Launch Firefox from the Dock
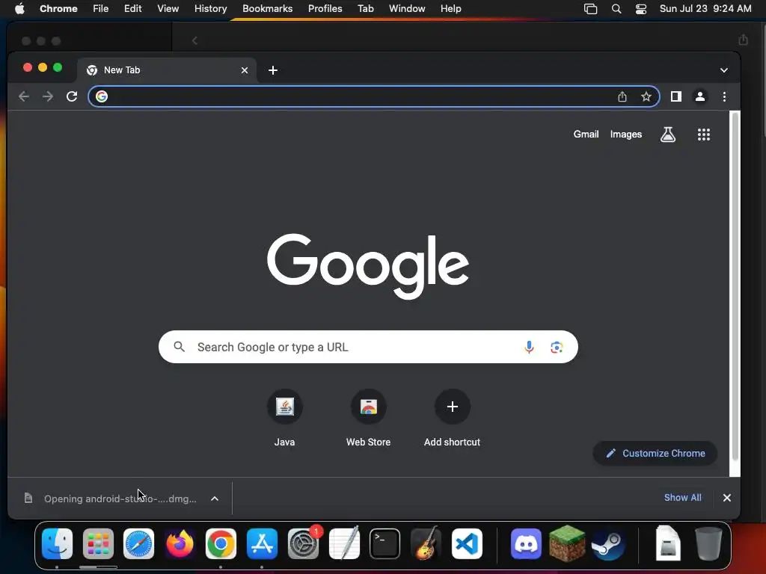This screenshot has width=766, height=574. pos(180,544)
